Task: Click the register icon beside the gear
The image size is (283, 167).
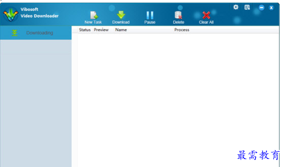Action: pos(247,8)
